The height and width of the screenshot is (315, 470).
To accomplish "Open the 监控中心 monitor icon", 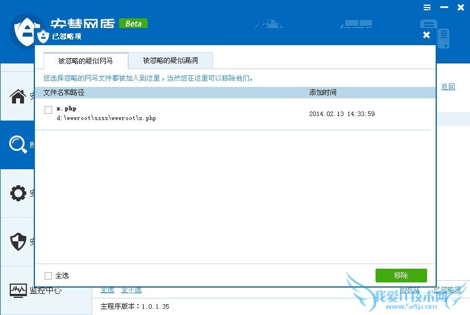I will click(x=18, y=290).
